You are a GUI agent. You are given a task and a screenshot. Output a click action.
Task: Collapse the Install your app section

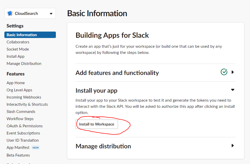232,90
